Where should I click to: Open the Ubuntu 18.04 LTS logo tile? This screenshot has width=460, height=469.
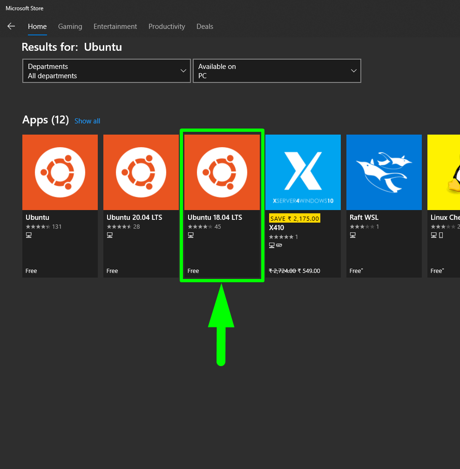tap(222, 172)
